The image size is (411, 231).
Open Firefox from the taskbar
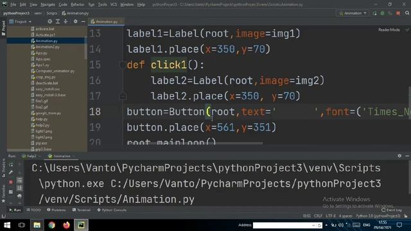tap(66, 225)
